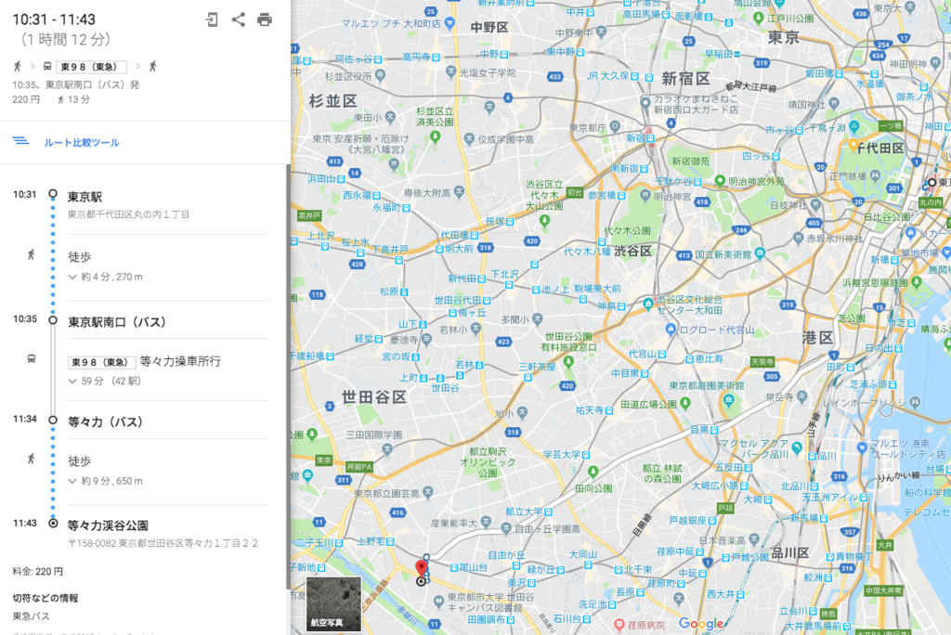Click the マルエツ プチ 大和町店 shop marker
The height and width of the screenshot is (635, 951).
449,23
